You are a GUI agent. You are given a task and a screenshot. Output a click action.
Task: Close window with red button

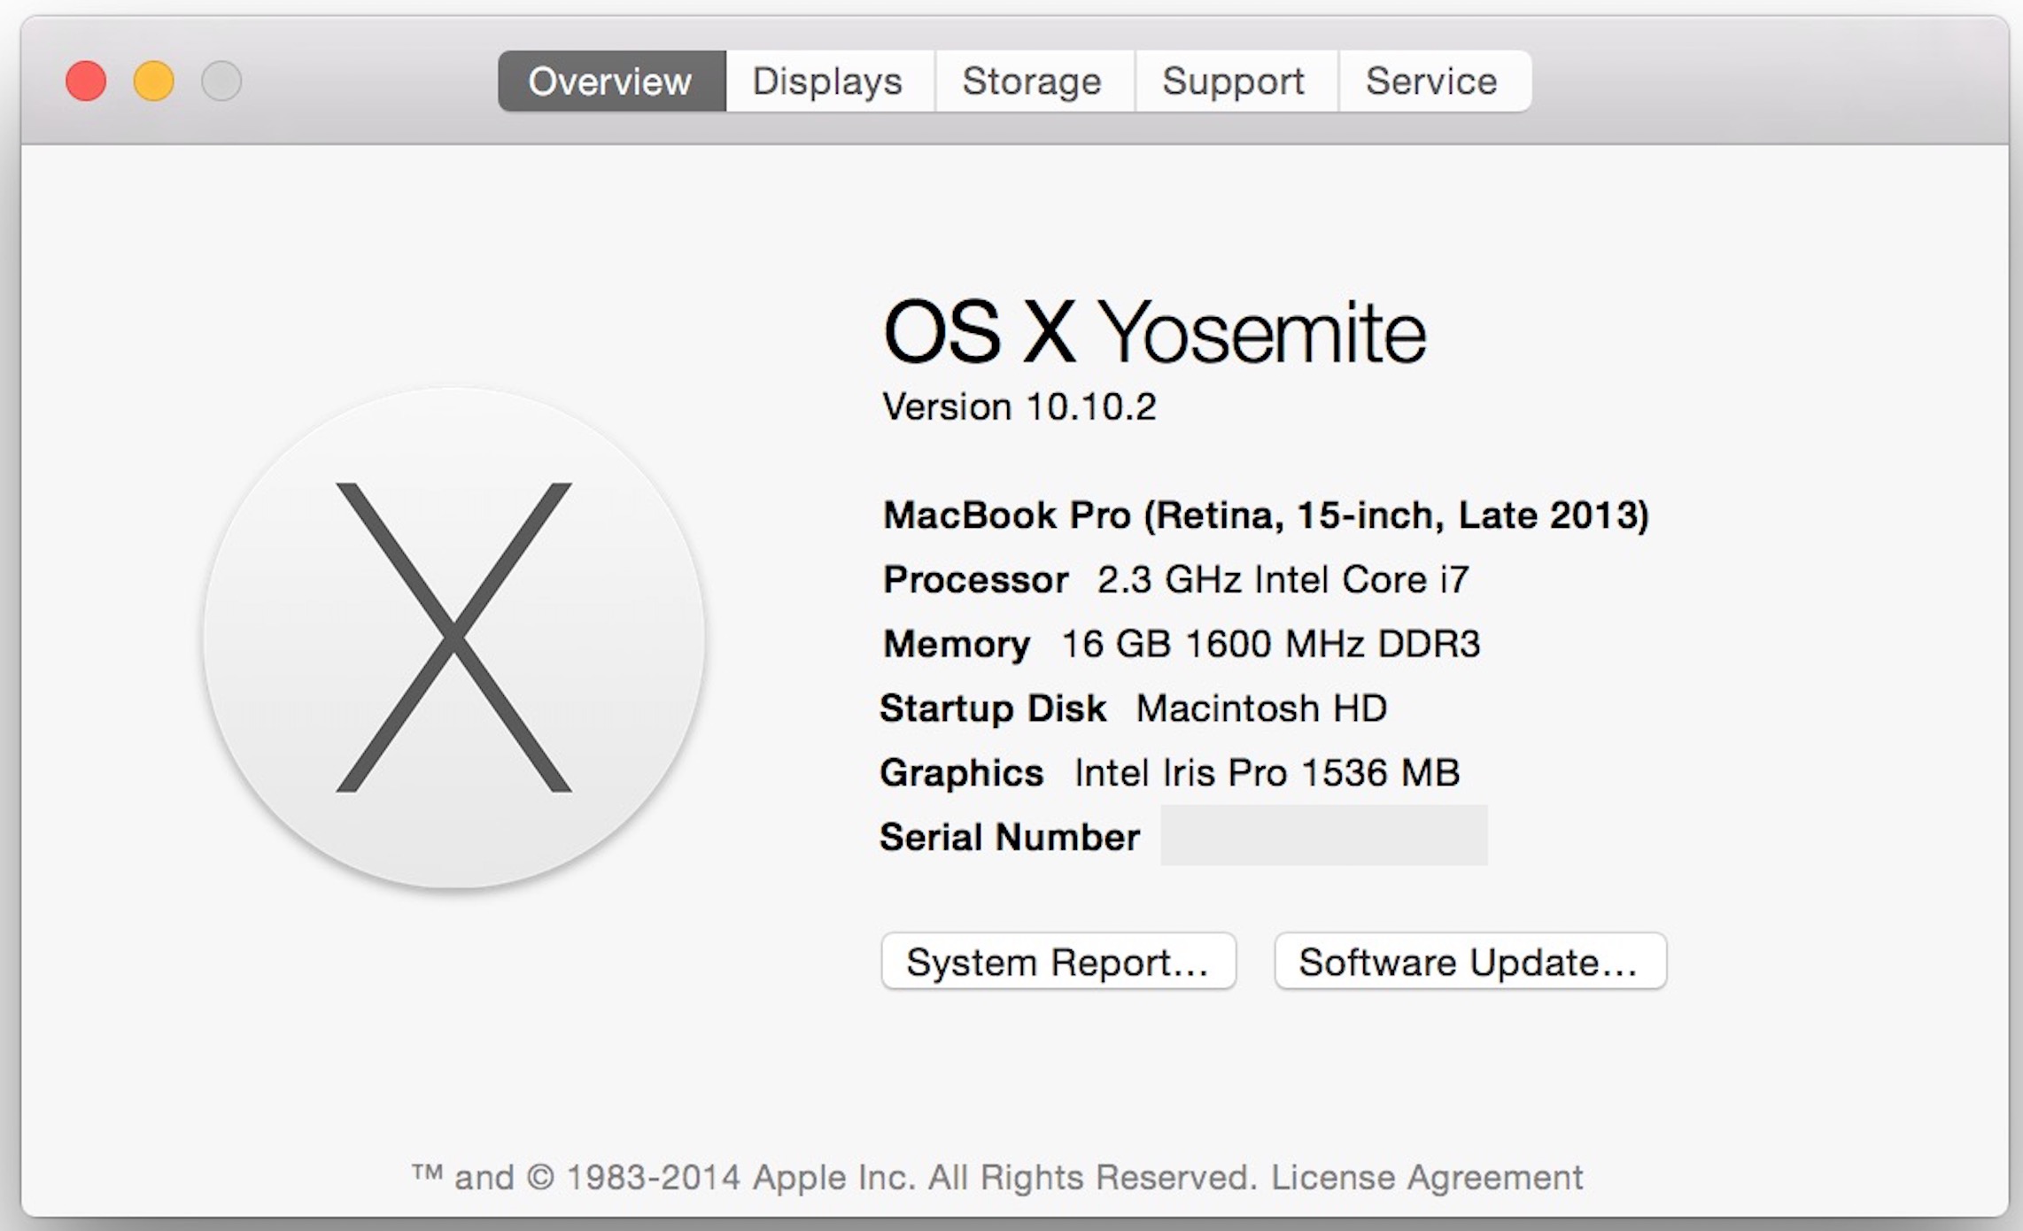(x=86, y=81)
